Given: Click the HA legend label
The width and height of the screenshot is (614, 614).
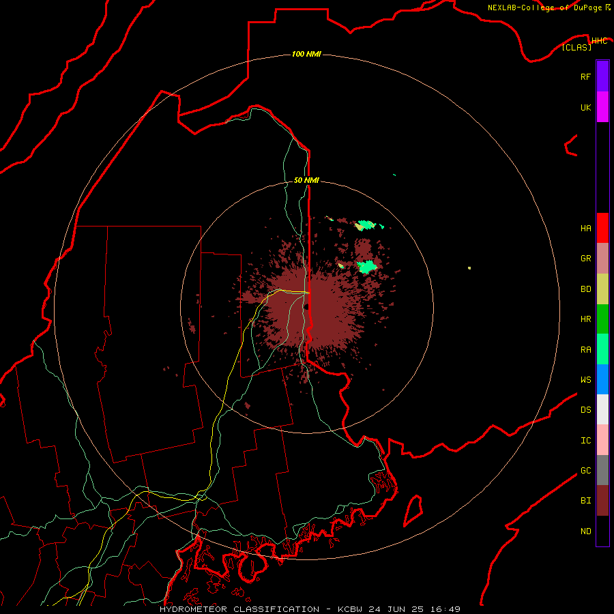Looking at the screenshot, I should point(586,228).
